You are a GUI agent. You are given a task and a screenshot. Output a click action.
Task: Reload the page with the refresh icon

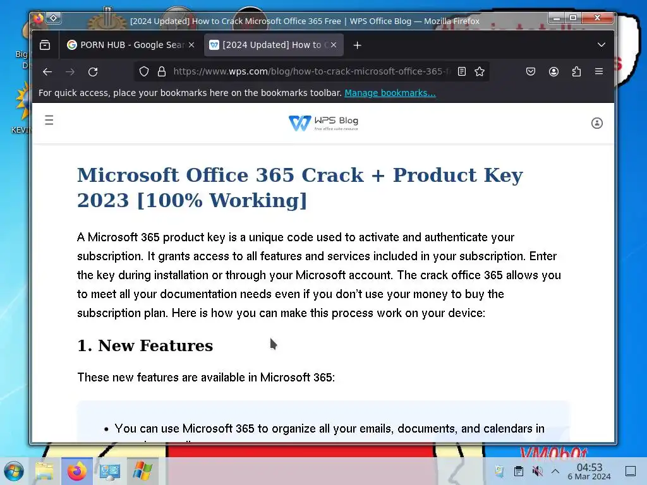pyautogui.click(x=93, y=72)
